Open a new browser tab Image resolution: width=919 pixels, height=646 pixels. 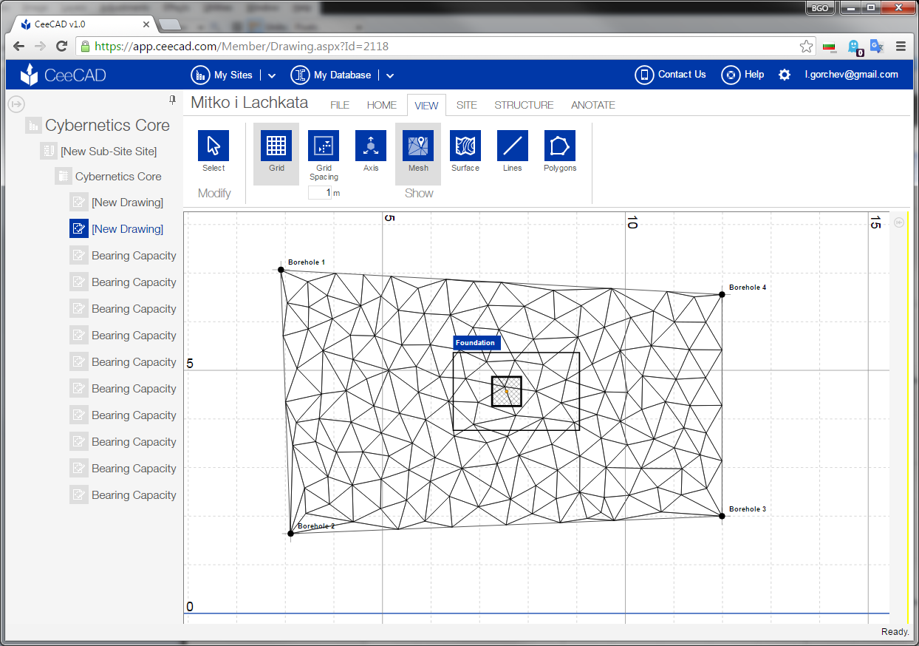(x=170, y=24)
